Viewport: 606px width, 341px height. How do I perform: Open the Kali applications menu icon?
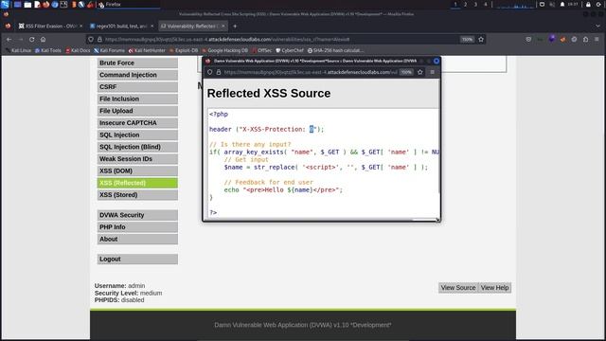coord(5,5)
